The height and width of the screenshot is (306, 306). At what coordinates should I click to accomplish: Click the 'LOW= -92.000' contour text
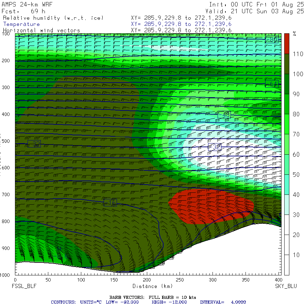(122, 302)
